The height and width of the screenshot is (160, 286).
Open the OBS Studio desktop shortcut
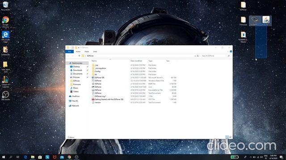(5, 96)
